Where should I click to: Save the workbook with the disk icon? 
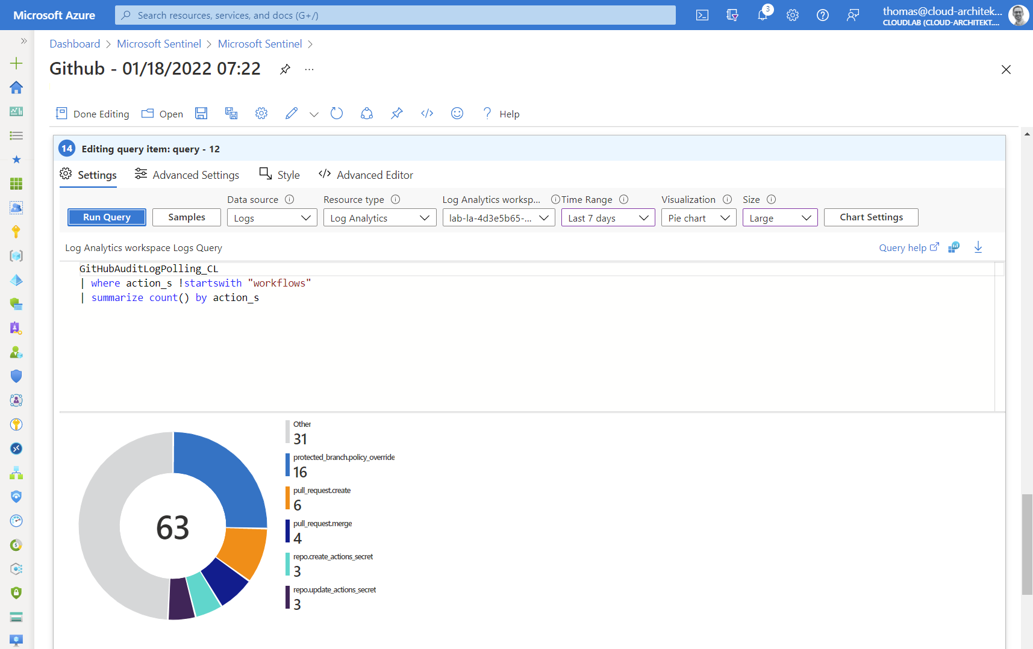201,113
